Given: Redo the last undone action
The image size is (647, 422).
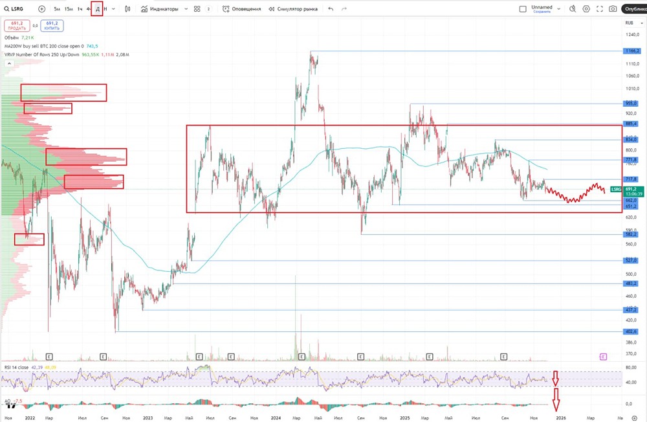Looking at the screenshot, I should tap(344, 8).
